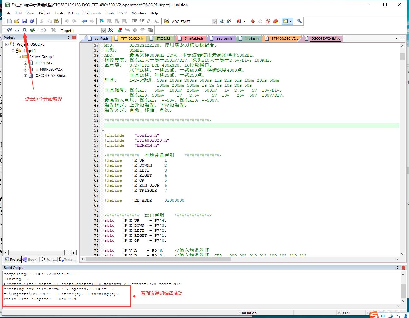Open the batch build dropdown arrow
Viewport: 409px width, 318px height.
point(37,30)
